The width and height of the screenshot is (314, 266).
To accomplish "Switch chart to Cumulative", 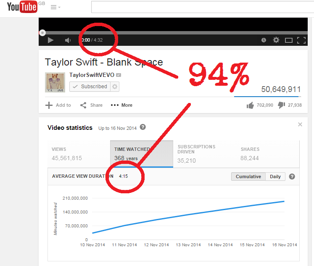I will [x=248, y=176].
